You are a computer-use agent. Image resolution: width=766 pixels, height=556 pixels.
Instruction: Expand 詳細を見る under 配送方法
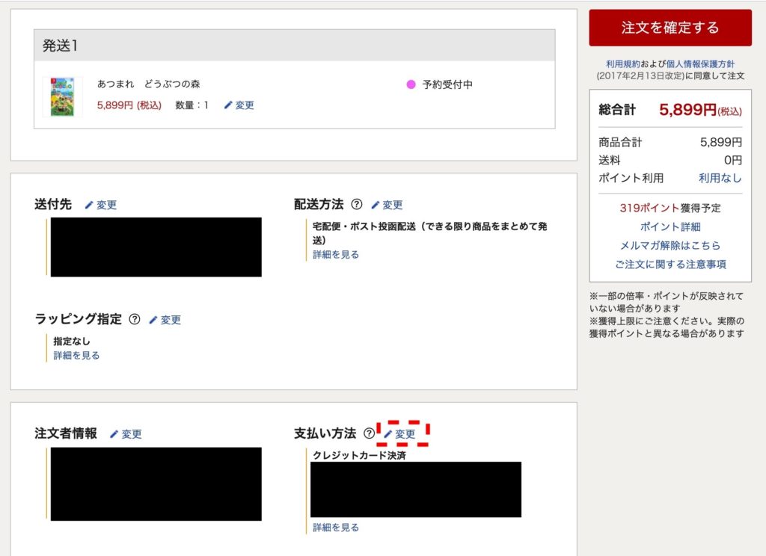[x=336, y=255]
